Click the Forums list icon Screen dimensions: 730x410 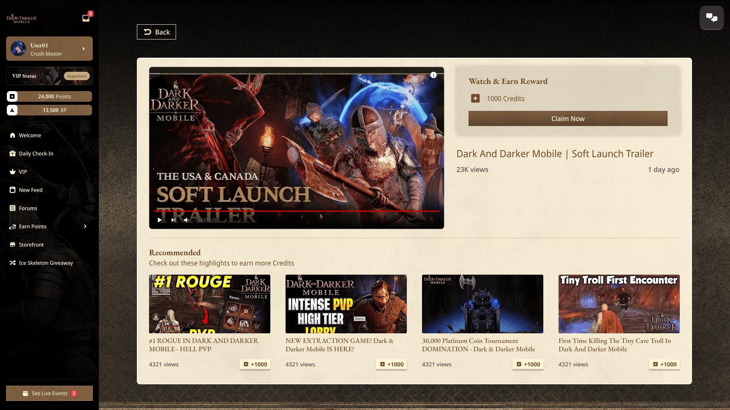click(x=13, y=208)
